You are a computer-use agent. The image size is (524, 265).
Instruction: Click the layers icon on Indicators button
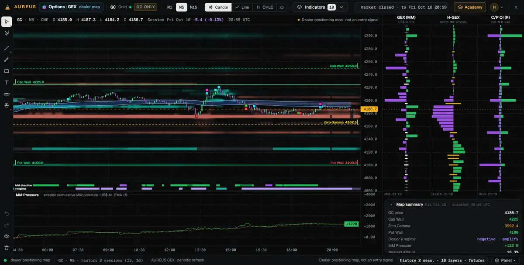[x=300, y=7]
